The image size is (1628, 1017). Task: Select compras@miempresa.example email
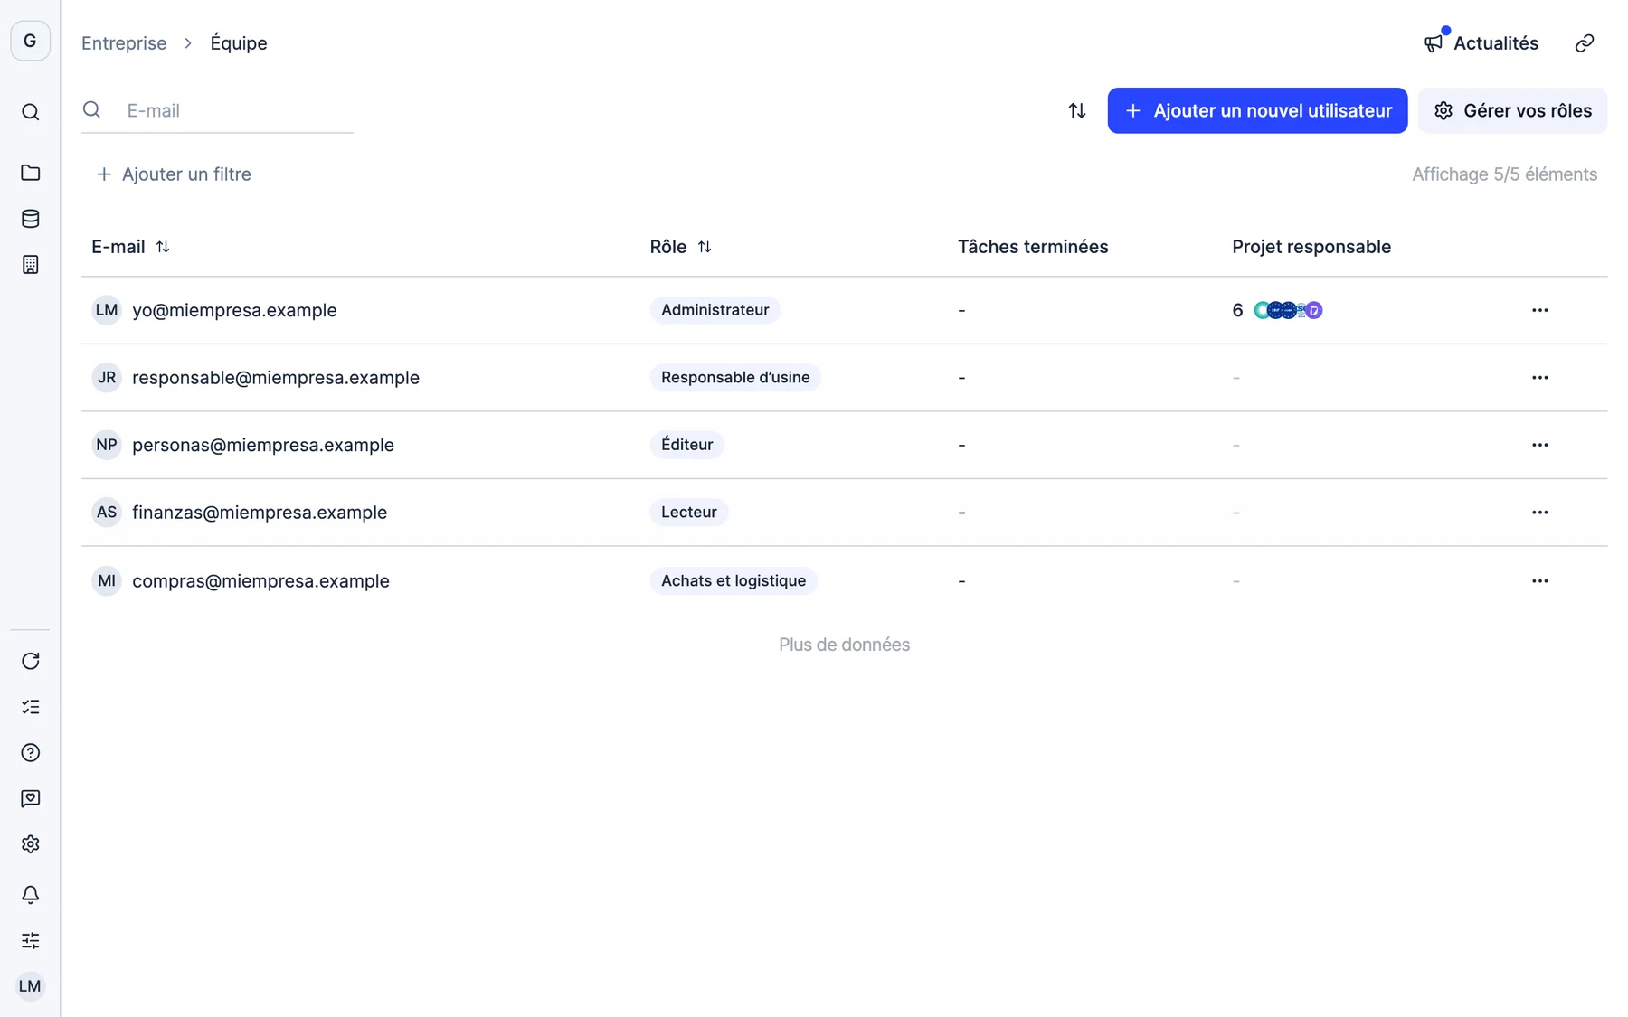point(260,580)
